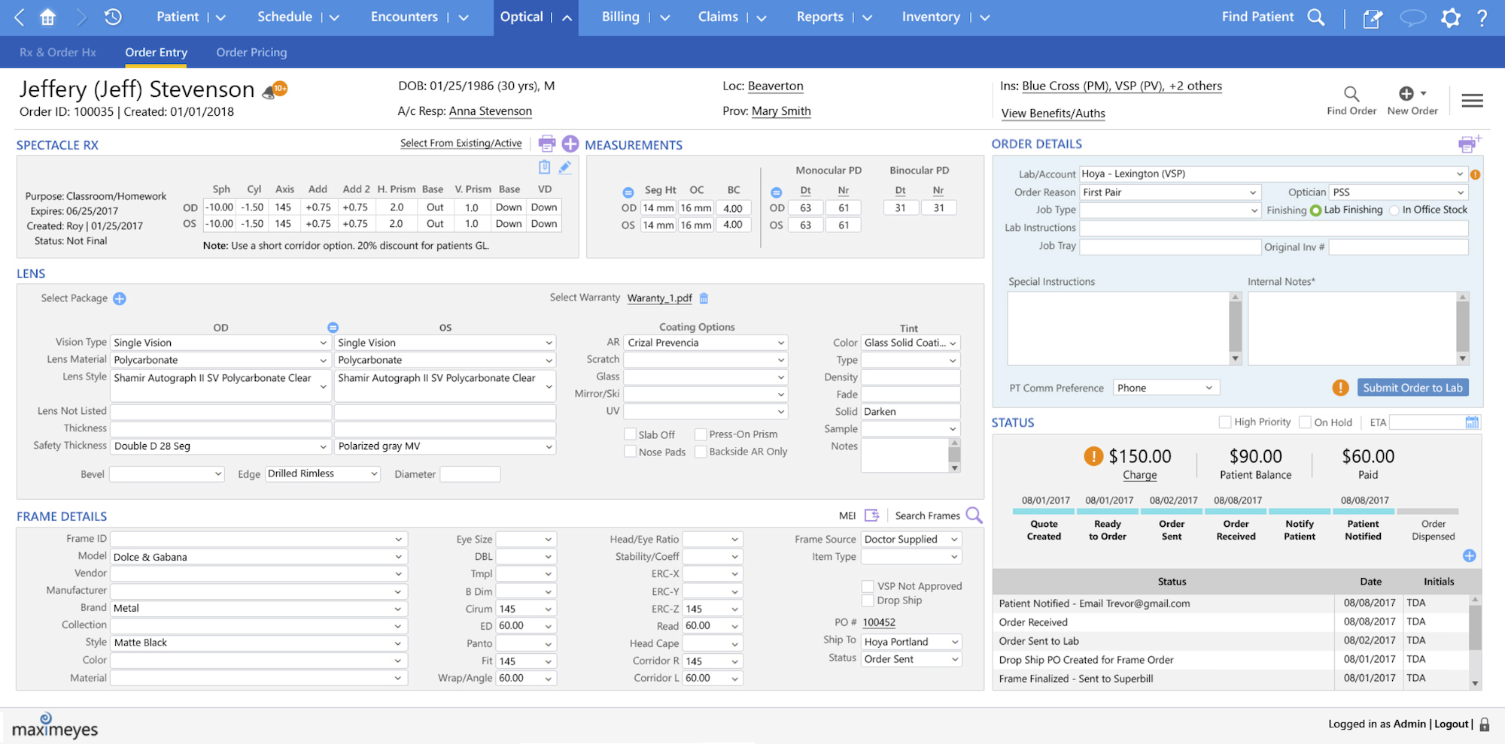Viewport: 1505px width, 744px height.
Task: Delete the Waranty_1.pdf with trash icon
Action: (704, 298)
